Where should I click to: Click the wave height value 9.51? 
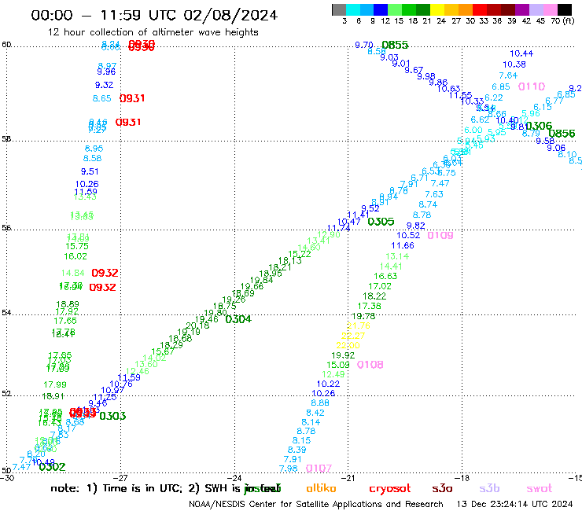click(90, 171)
